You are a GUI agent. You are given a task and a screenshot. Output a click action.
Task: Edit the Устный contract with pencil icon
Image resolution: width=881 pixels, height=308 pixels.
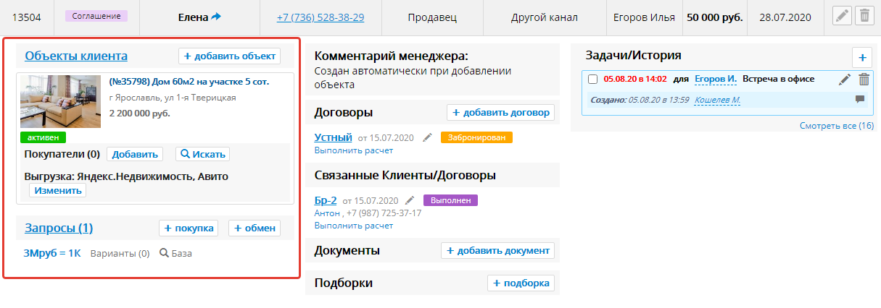pyautogui.click(x=427, y=137)
